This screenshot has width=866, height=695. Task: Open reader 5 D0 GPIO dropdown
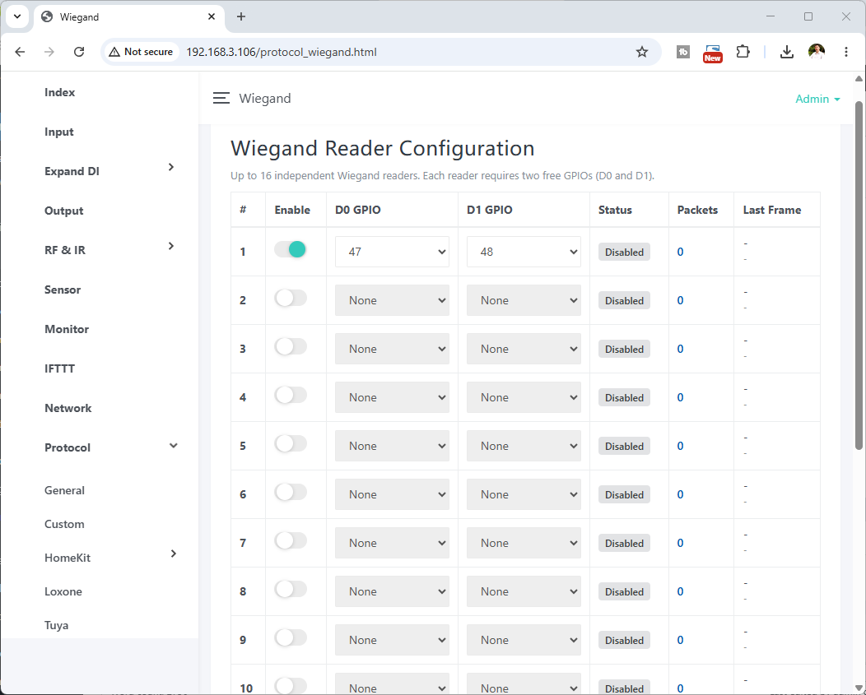click(x=392, y=446)
